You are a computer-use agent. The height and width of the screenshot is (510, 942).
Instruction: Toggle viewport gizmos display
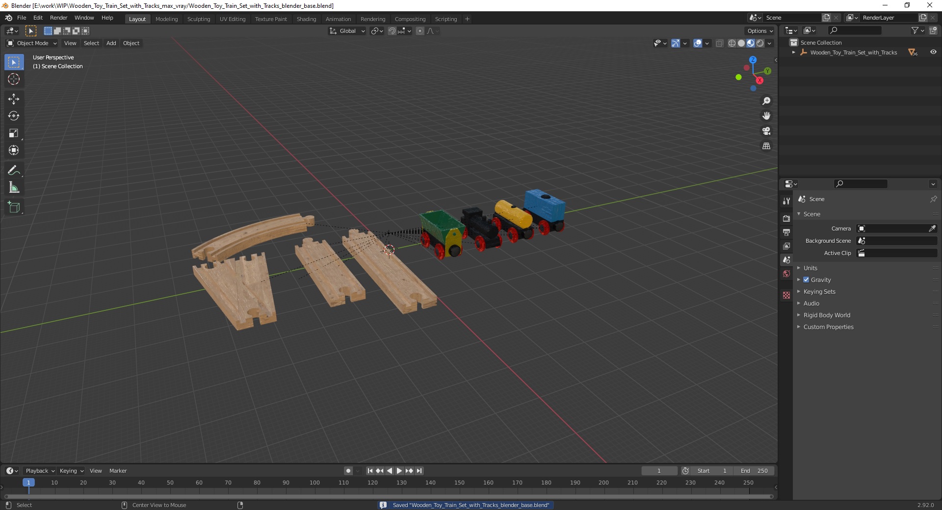(x=676, y=43)
